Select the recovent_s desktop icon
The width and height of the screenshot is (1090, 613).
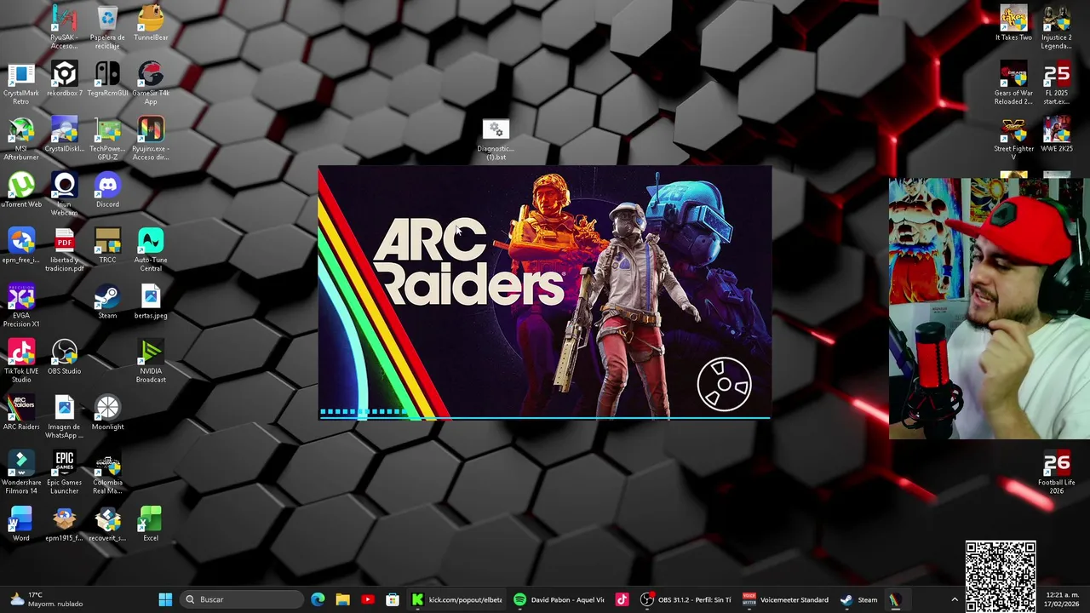(107, 524)
